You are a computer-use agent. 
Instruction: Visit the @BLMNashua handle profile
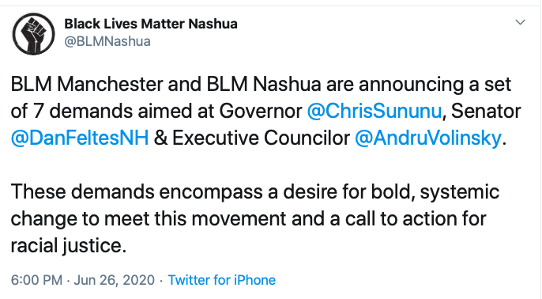(107, 41)
